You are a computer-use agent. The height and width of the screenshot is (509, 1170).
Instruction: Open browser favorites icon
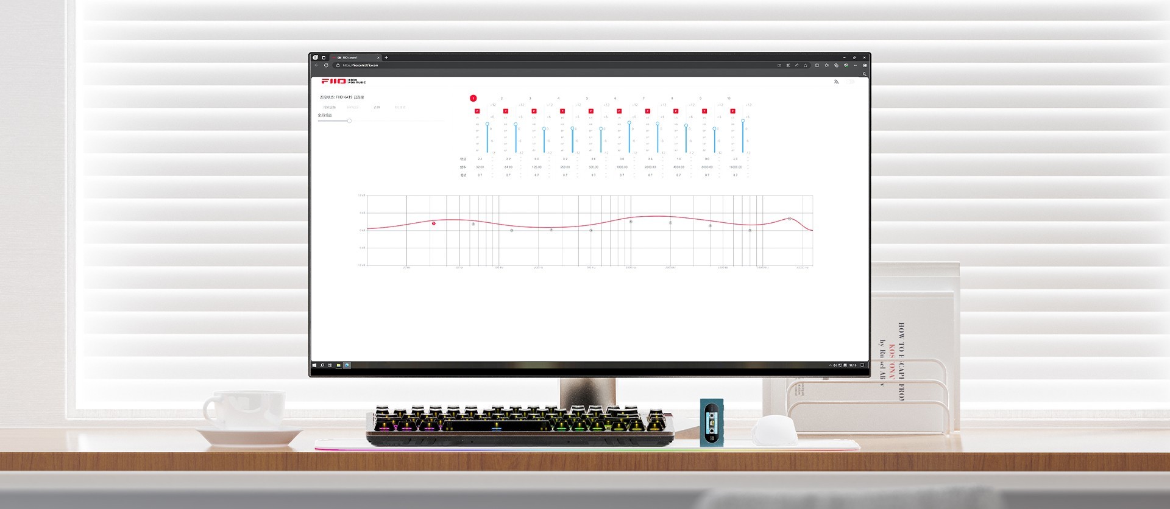click(x=827, y=65)
